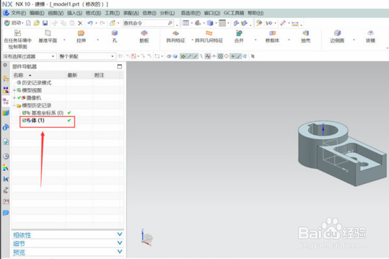Open the Part Navigator sidebar tab
389x259 pixels.
(6, 102)
